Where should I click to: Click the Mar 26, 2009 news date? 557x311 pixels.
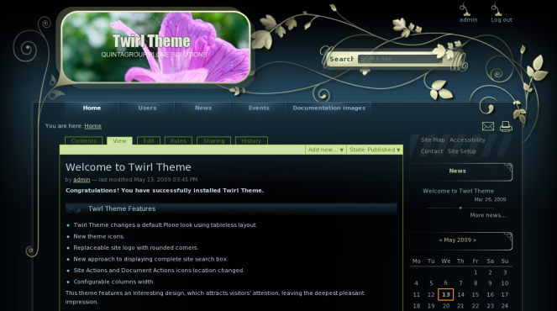point(491,199)
